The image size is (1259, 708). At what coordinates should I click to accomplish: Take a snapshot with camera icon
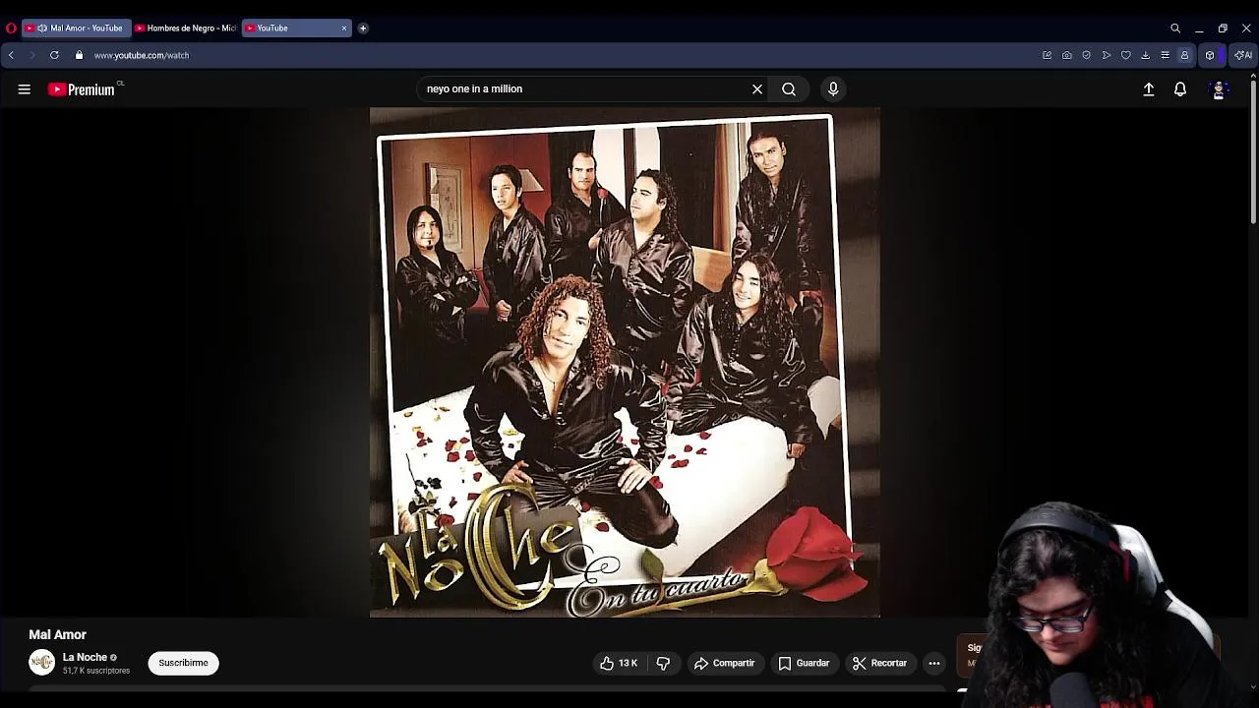coord(1067,55)
